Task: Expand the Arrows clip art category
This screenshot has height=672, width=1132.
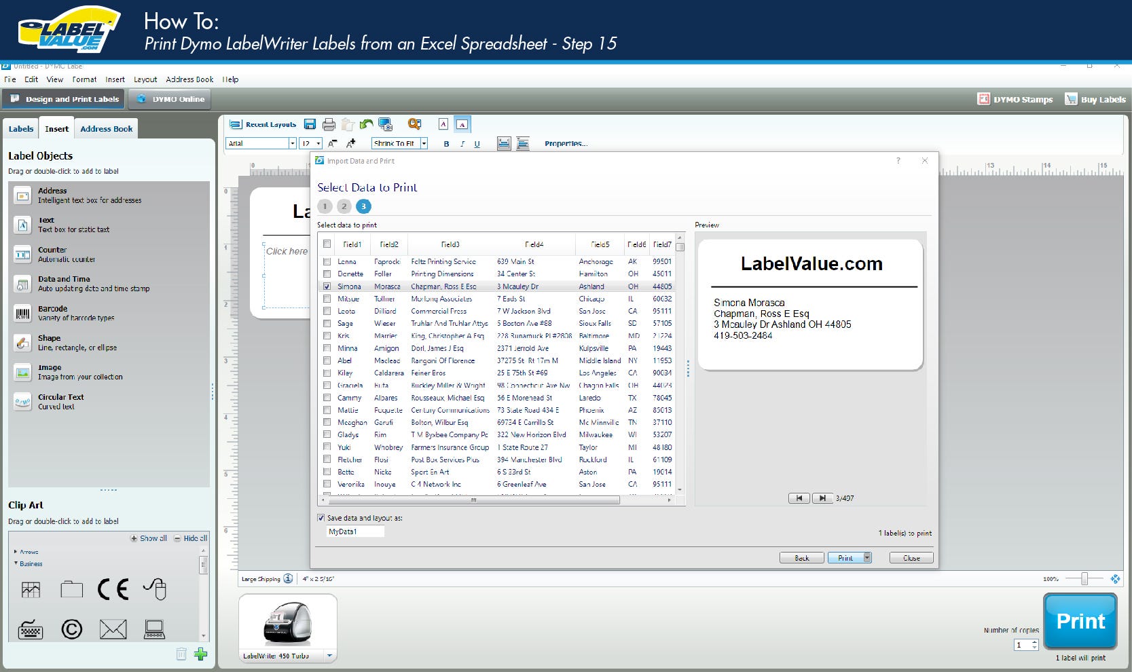Action: (16, 552)
